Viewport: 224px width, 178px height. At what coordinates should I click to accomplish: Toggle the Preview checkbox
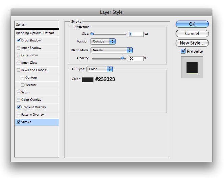(x=183, y=51)
